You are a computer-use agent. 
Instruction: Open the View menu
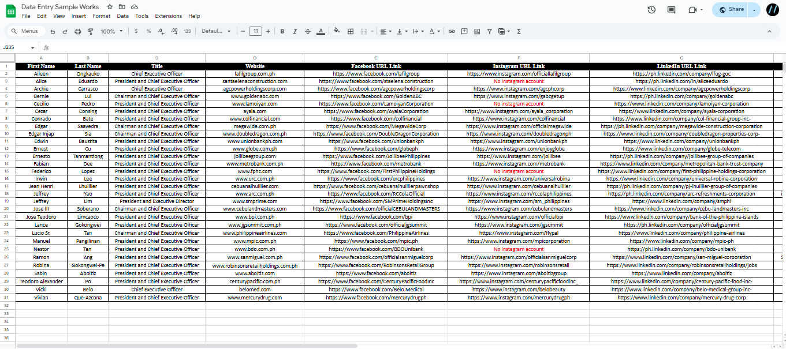tap(59, 16)
